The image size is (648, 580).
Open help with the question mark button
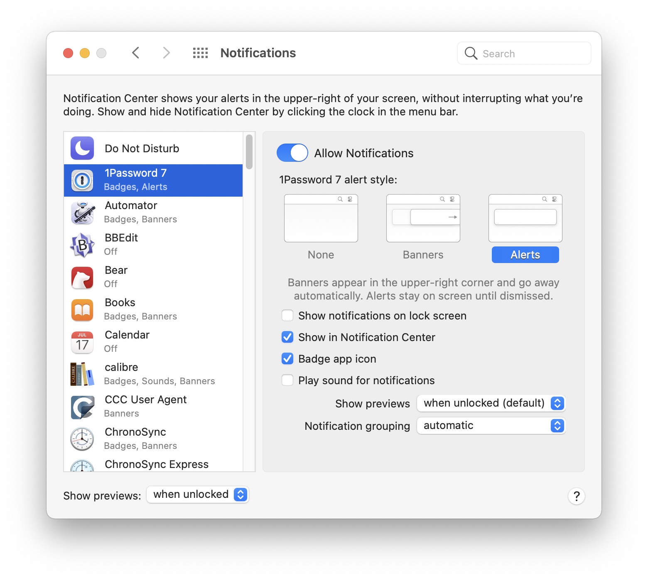click(577, 496)
